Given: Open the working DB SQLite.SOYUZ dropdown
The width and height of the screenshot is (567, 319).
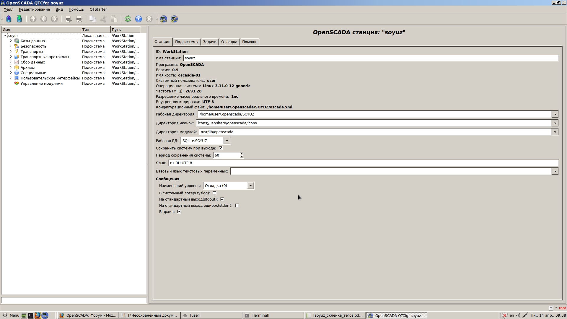Looking at the screenshot, I should click(x=227, y=141).
